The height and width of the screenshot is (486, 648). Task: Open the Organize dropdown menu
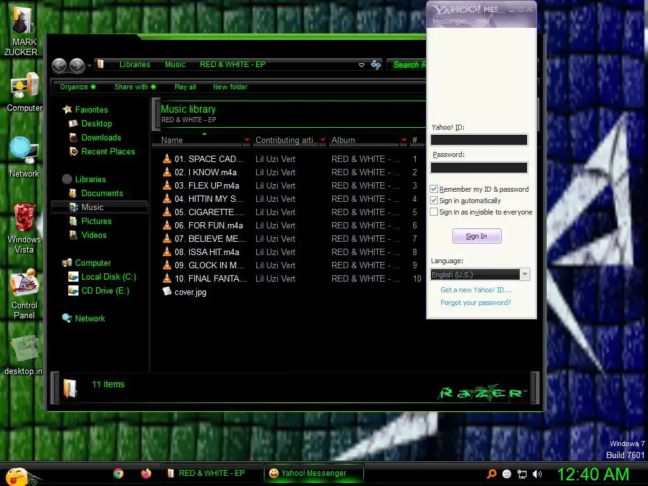pyautogui.click(x=78, y=87)
